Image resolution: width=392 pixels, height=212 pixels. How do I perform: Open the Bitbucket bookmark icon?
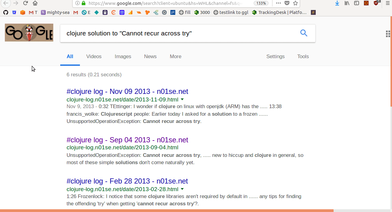click(14, 12)
